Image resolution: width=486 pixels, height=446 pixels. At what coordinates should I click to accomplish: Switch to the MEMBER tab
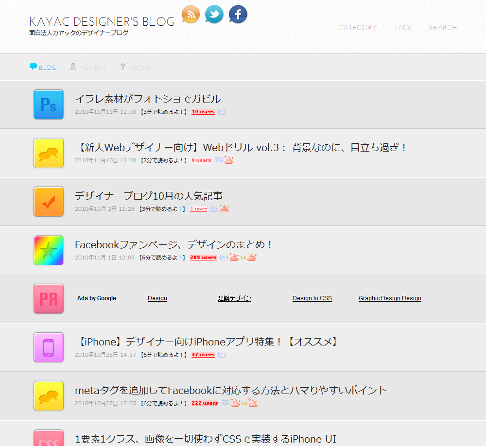point(87,67)
